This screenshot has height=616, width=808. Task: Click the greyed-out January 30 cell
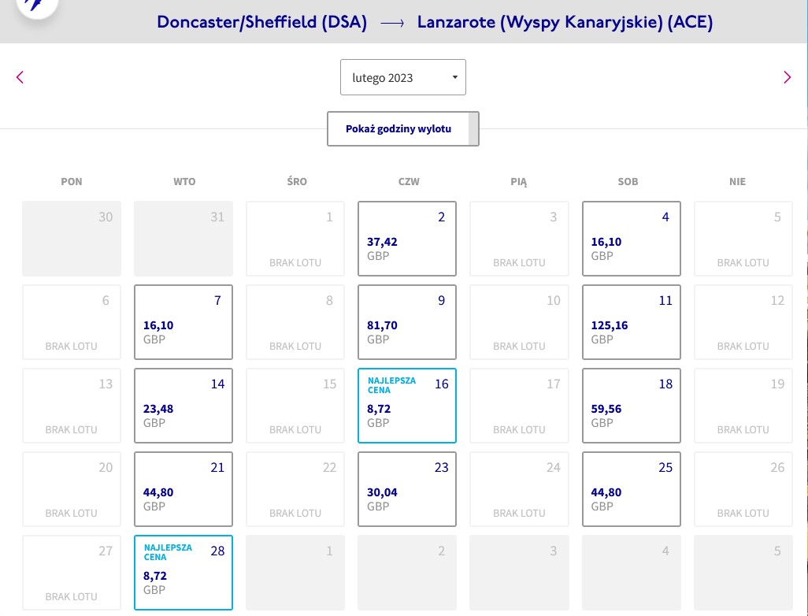point(72,239)
